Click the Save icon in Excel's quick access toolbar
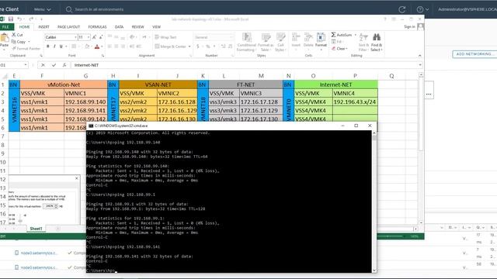 click(x=10, y=19)
